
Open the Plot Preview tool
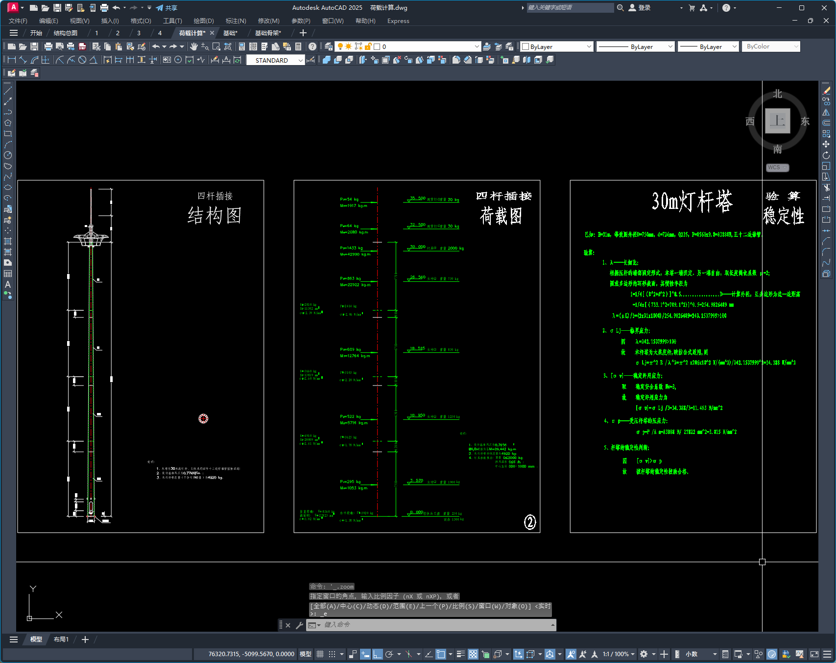(x=59, y=46)
